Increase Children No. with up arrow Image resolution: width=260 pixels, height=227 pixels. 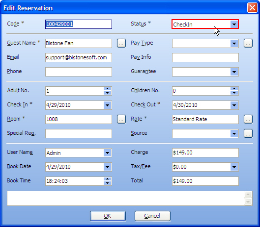(x=234, y=89)
